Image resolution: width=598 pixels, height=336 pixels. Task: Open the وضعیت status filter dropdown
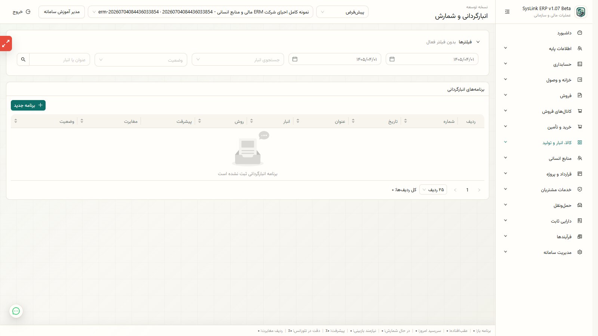point(141,60)
